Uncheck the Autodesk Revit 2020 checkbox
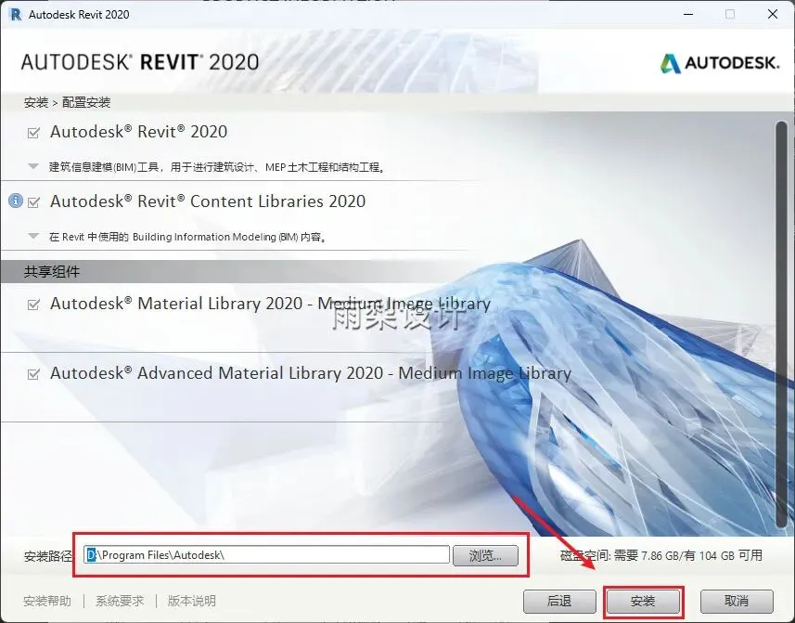 pyautogui.click(x=33, y=133)
